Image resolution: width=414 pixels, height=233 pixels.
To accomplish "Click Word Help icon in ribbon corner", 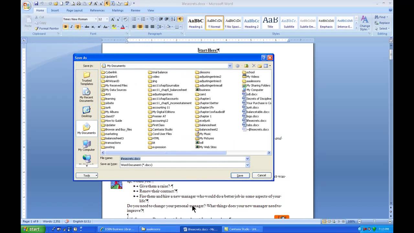I will 391,10.
